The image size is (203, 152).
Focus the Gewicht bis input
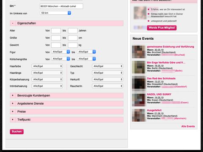point(73,45)
